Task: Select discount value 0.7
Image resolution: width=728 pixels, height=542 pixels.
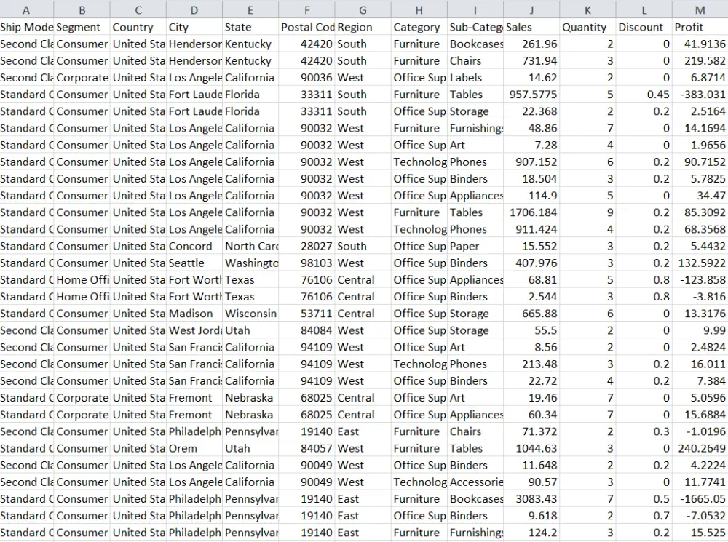Action: tap(644, 516)
